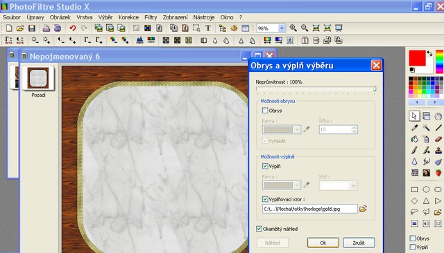444x253 pixels.
Task: Click the Zoom out magnifier icon
Action: pos(305,28)
